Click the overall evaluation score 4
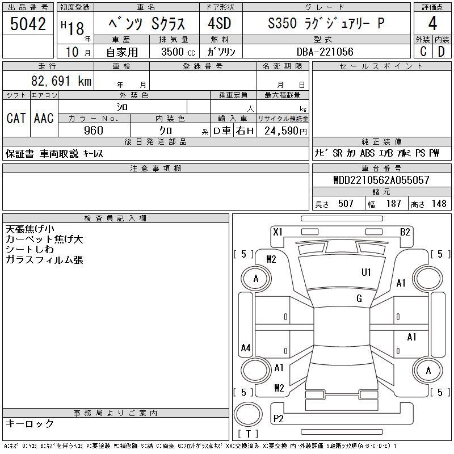This screenshot has height=454, width=454. [432, 23]
